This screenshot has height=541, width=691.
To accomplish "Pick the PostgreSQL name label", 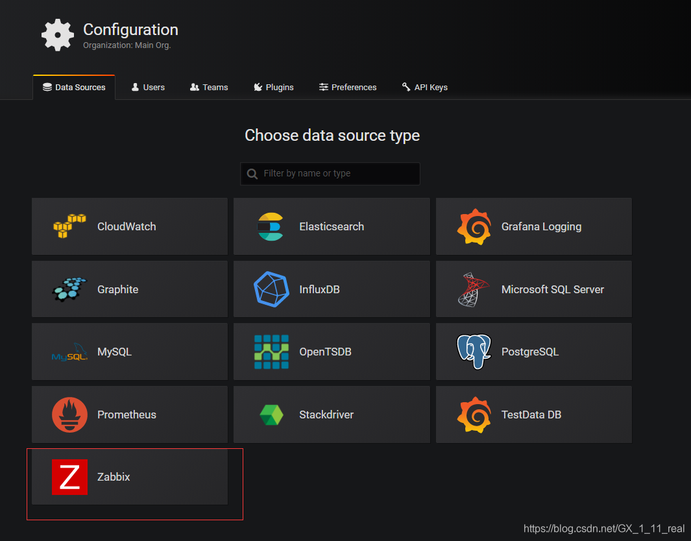I will [530, 352].
